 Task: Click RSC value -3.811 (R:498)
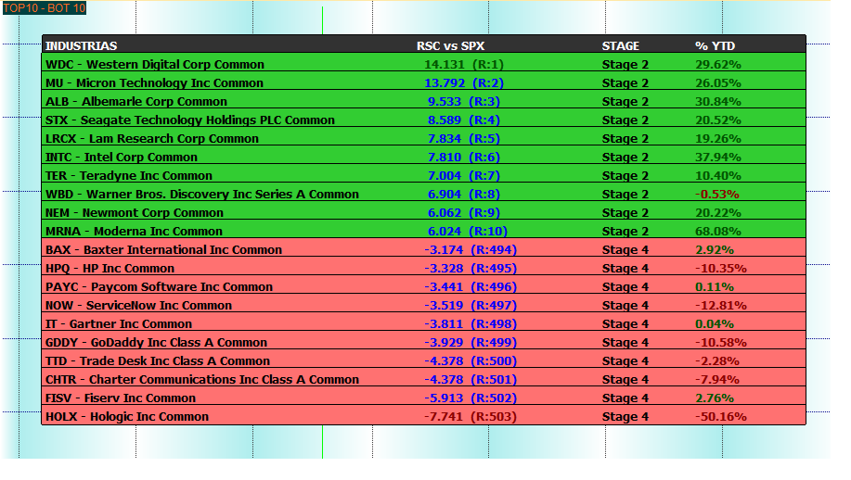click(470, 323)
